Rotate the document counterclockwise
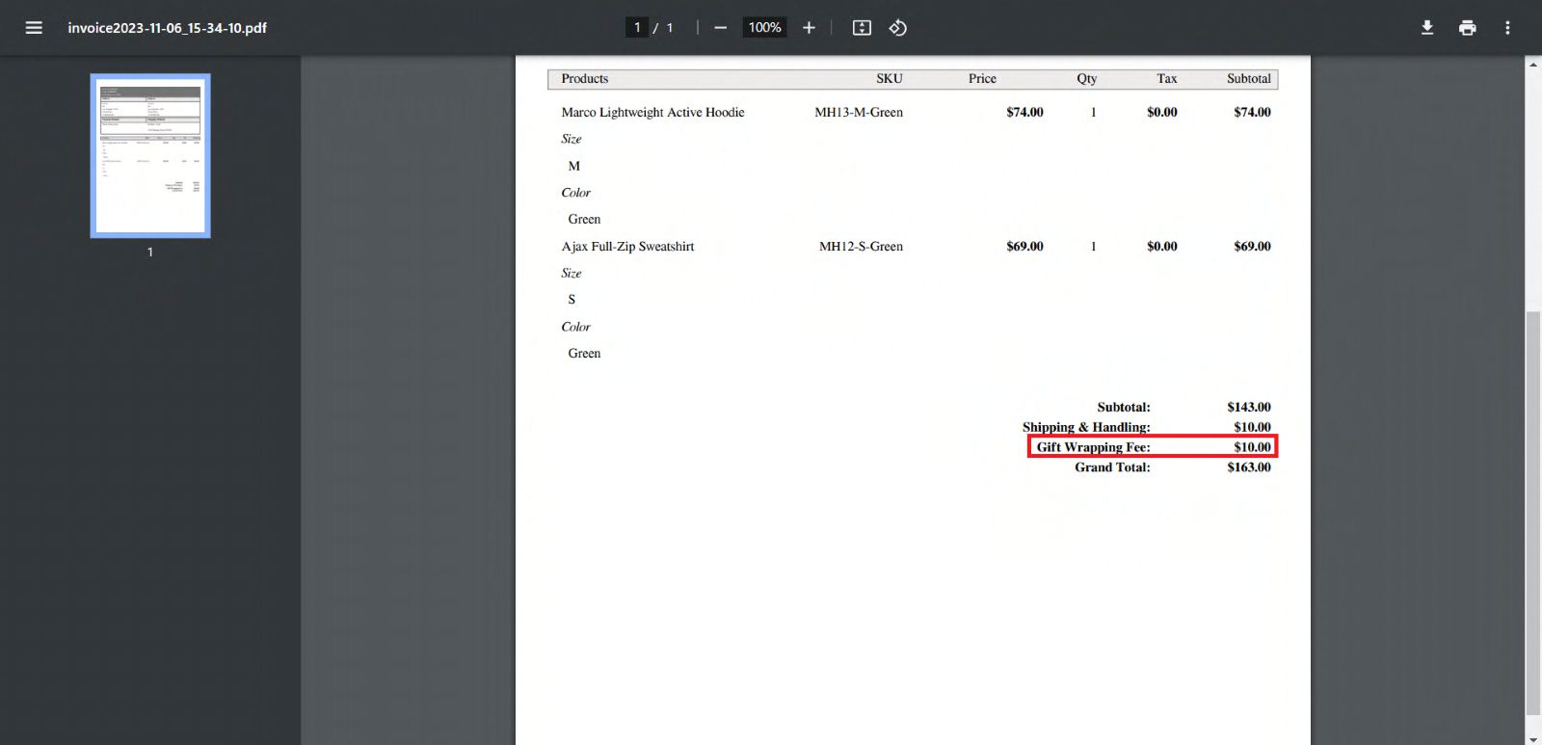The height and width of the screenshot is (745, 1542). click(898, 28)
